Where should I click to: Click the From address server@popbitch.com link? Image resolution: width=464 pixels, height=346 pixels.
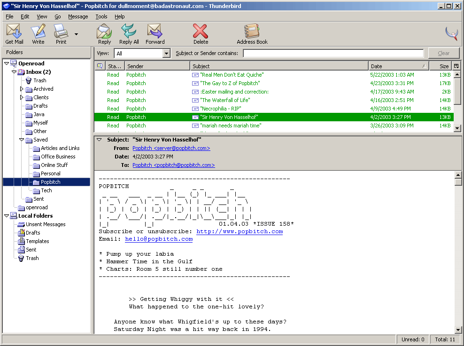pos(171,148)
